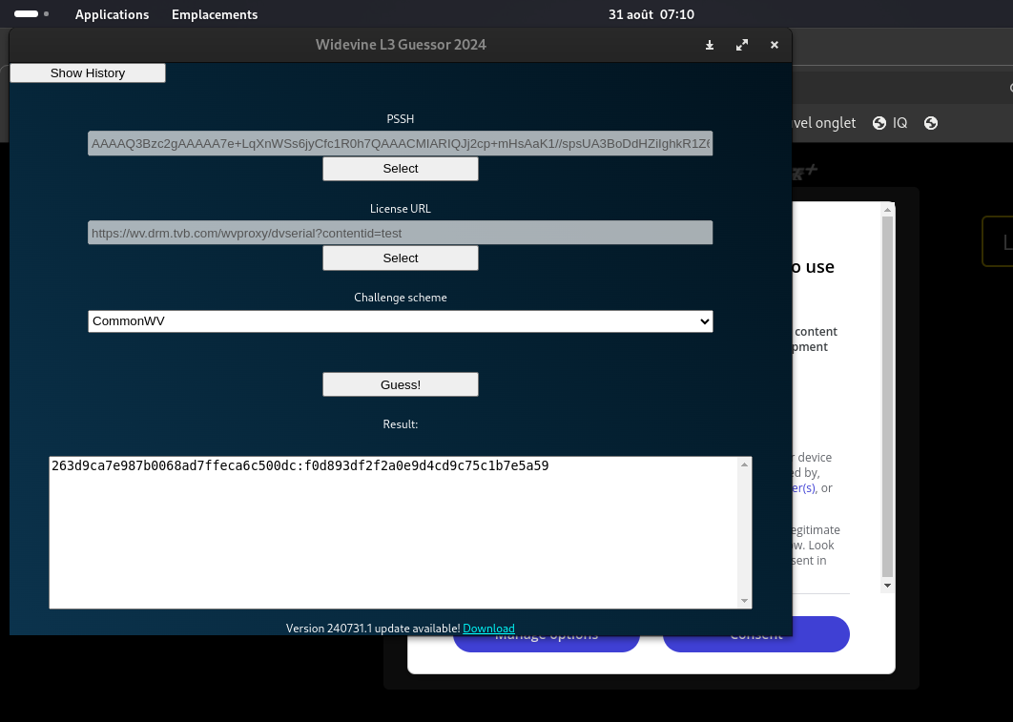Click the Guess! button
The width and height of the screenshot is (1013, 722).
pos(401,384)
